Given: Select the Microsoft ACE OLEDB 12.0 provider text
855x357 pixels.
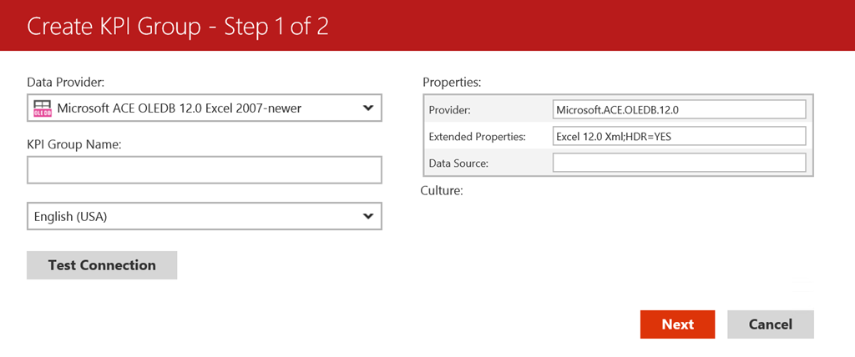Looking at the screenshot, I should (179, 108).
